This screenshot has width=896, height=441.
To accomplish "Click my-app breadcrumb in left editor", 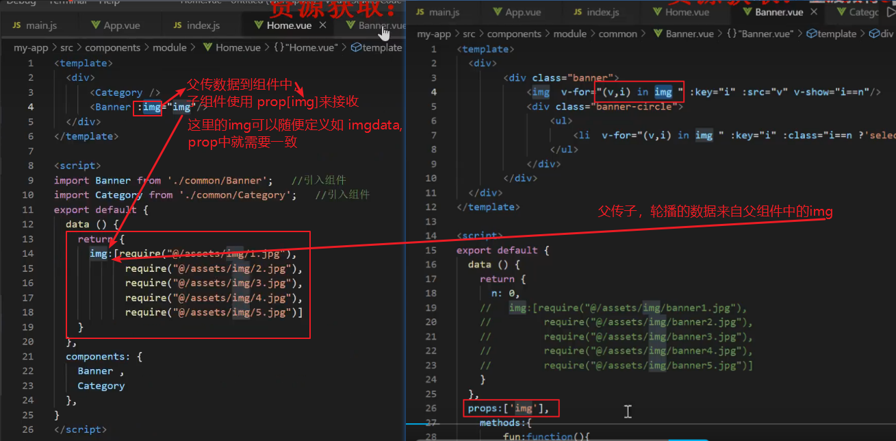I will pyautogui.click(x=31, y=47).
